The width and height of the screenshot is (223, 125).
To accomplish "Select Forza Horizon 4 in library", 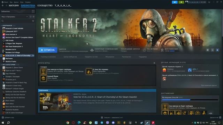I will (11, 34).
